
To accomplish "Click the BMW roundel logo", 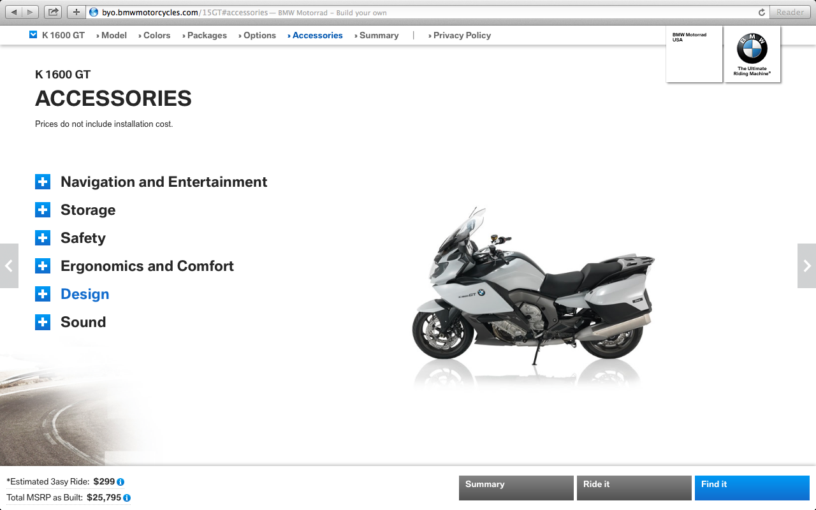I will tap(752, 49).
